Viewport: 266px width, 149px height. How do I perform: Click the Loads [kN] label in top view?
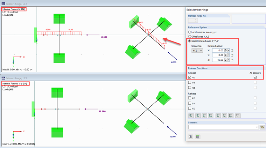[x=8, y=15]
